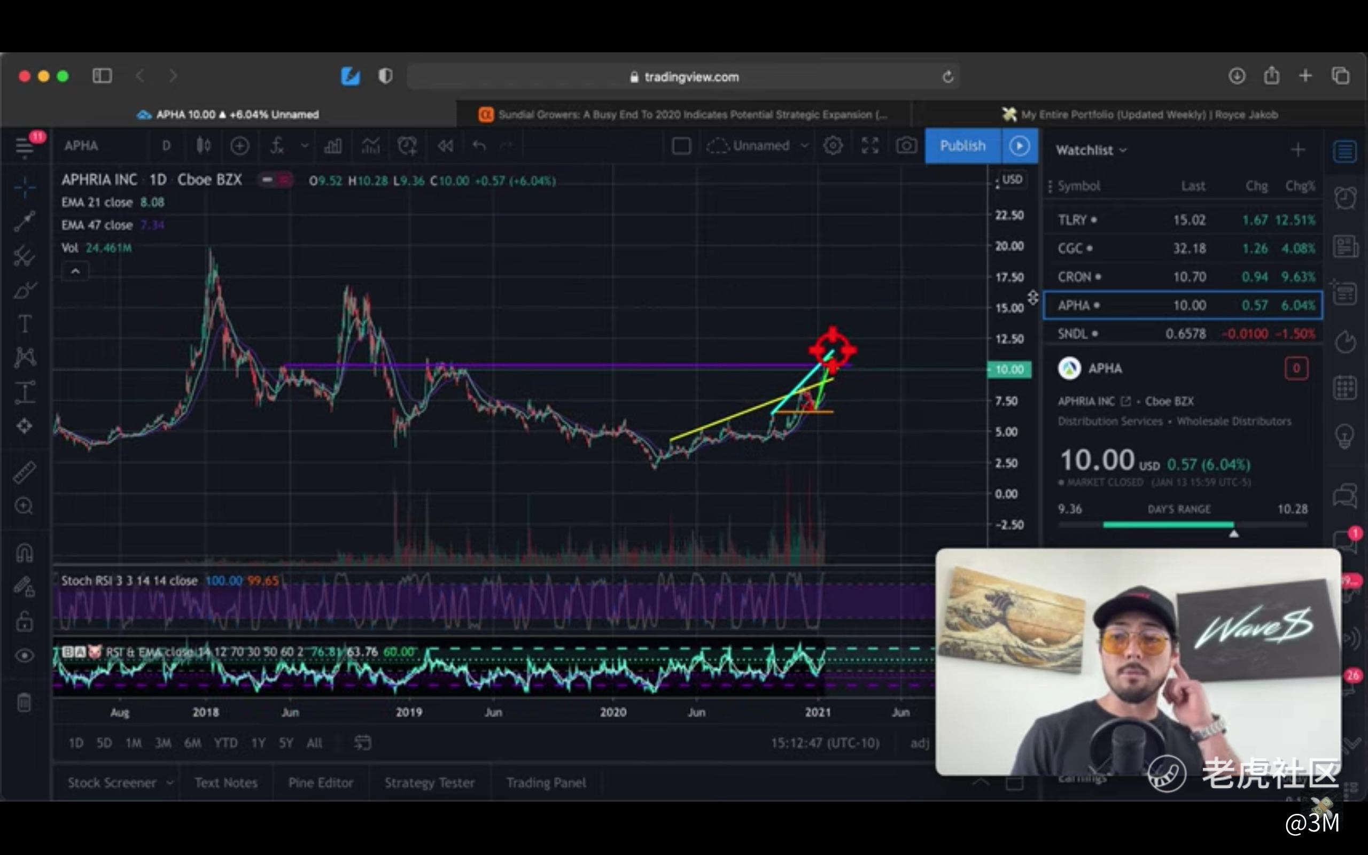Select the Text annotation tool
The image size is (1368, 855).
(x=24, y=324)
